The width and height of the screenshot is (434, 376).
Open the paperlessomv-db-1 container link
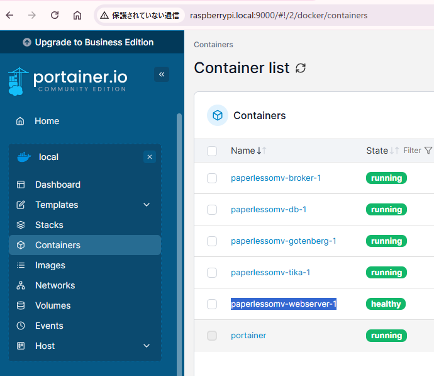pos(269,210)
